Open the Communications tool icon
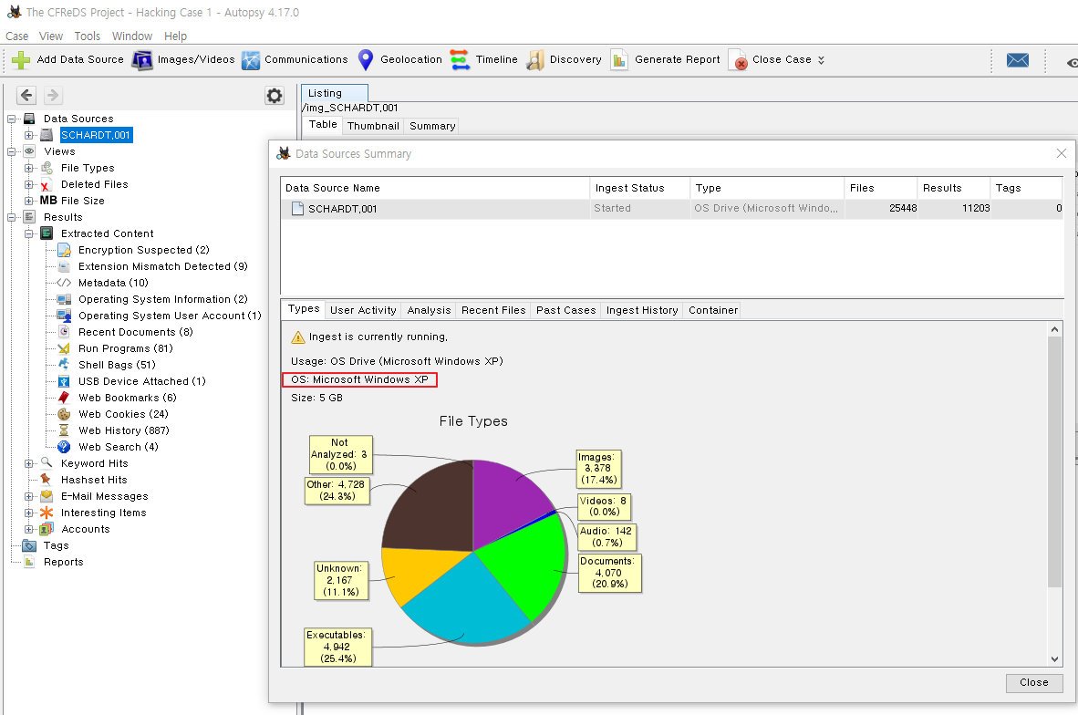 251,60
